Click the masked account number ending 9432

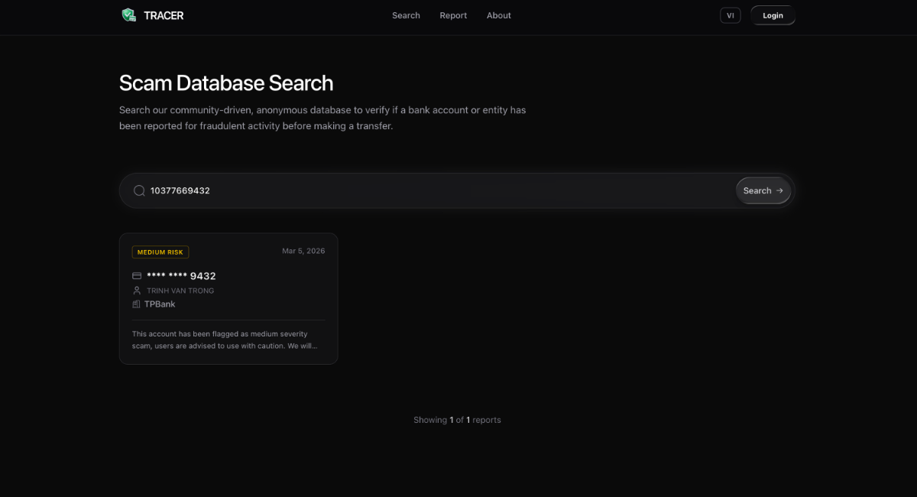tap(181, 276)
